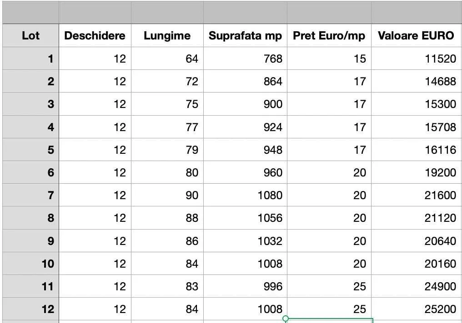Select the Lungime cell showing 75
462x323 pixels.
167,104
